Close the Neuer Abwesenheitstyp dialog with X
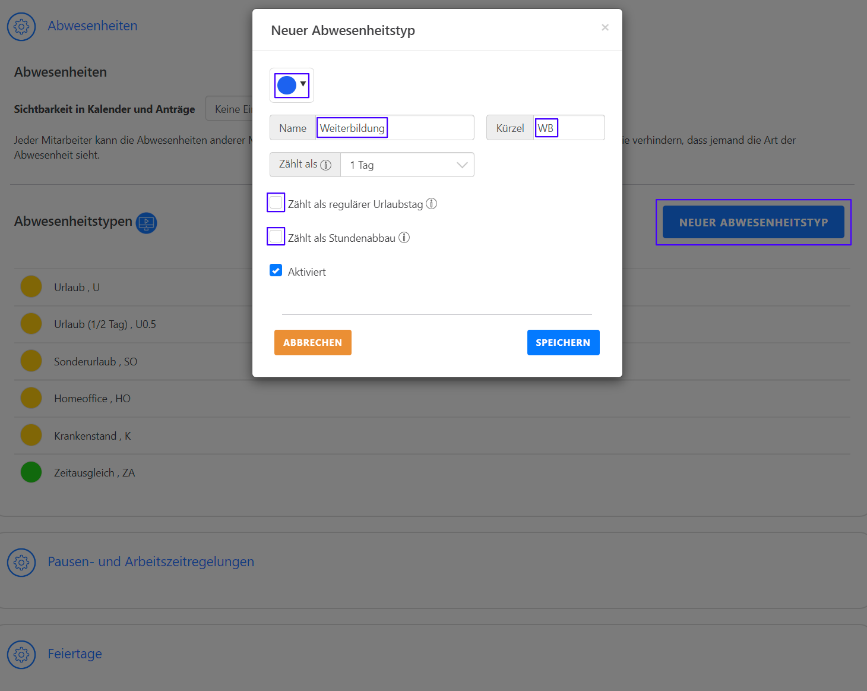This screenshot has height=691, width=867. pyautogui.click(x=605, y=27)
